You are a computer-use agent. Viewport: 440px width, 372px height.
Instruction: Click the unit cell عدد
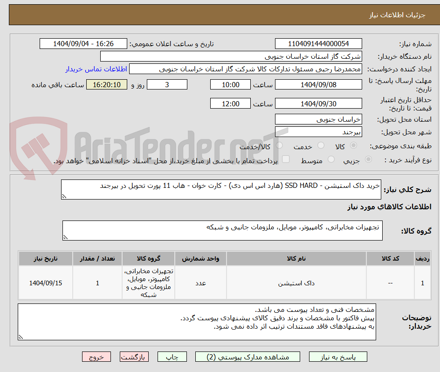tap(200, 283)
